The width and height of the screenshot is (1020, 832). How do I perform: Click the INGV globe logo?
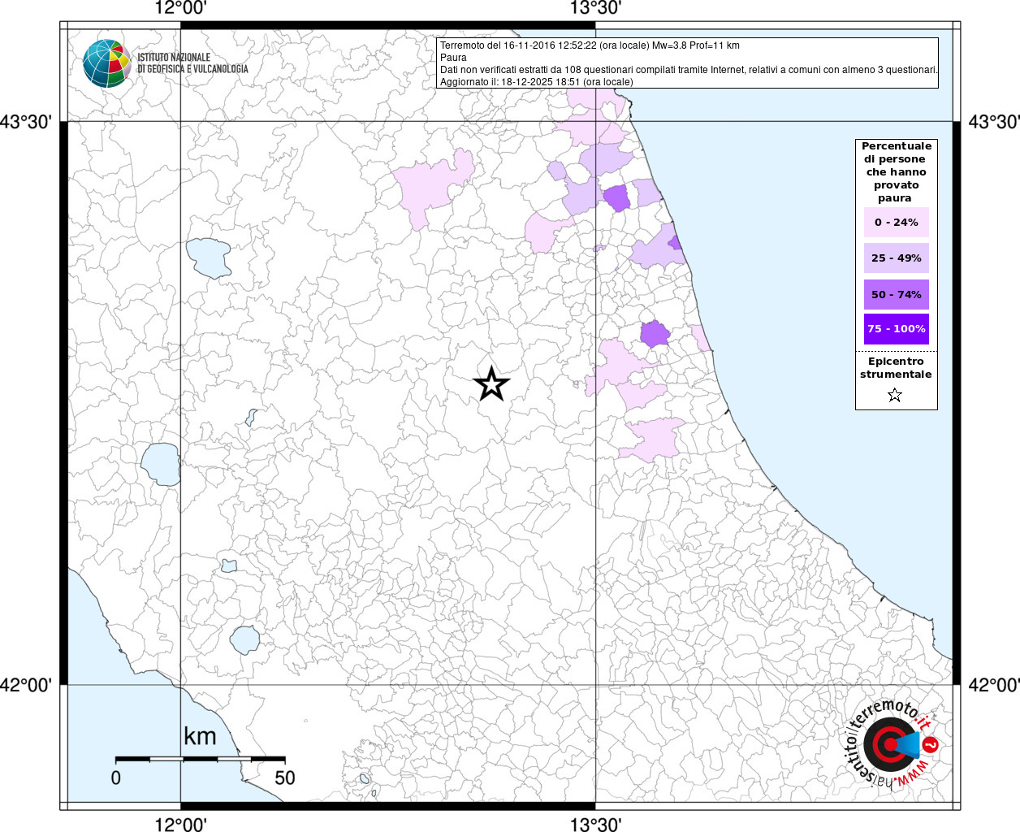[x=106, y=63]
